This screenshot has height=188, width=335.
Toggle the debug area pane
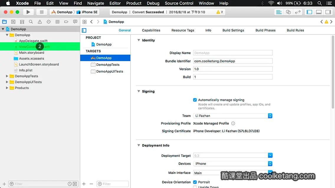[x=319, y=12]
